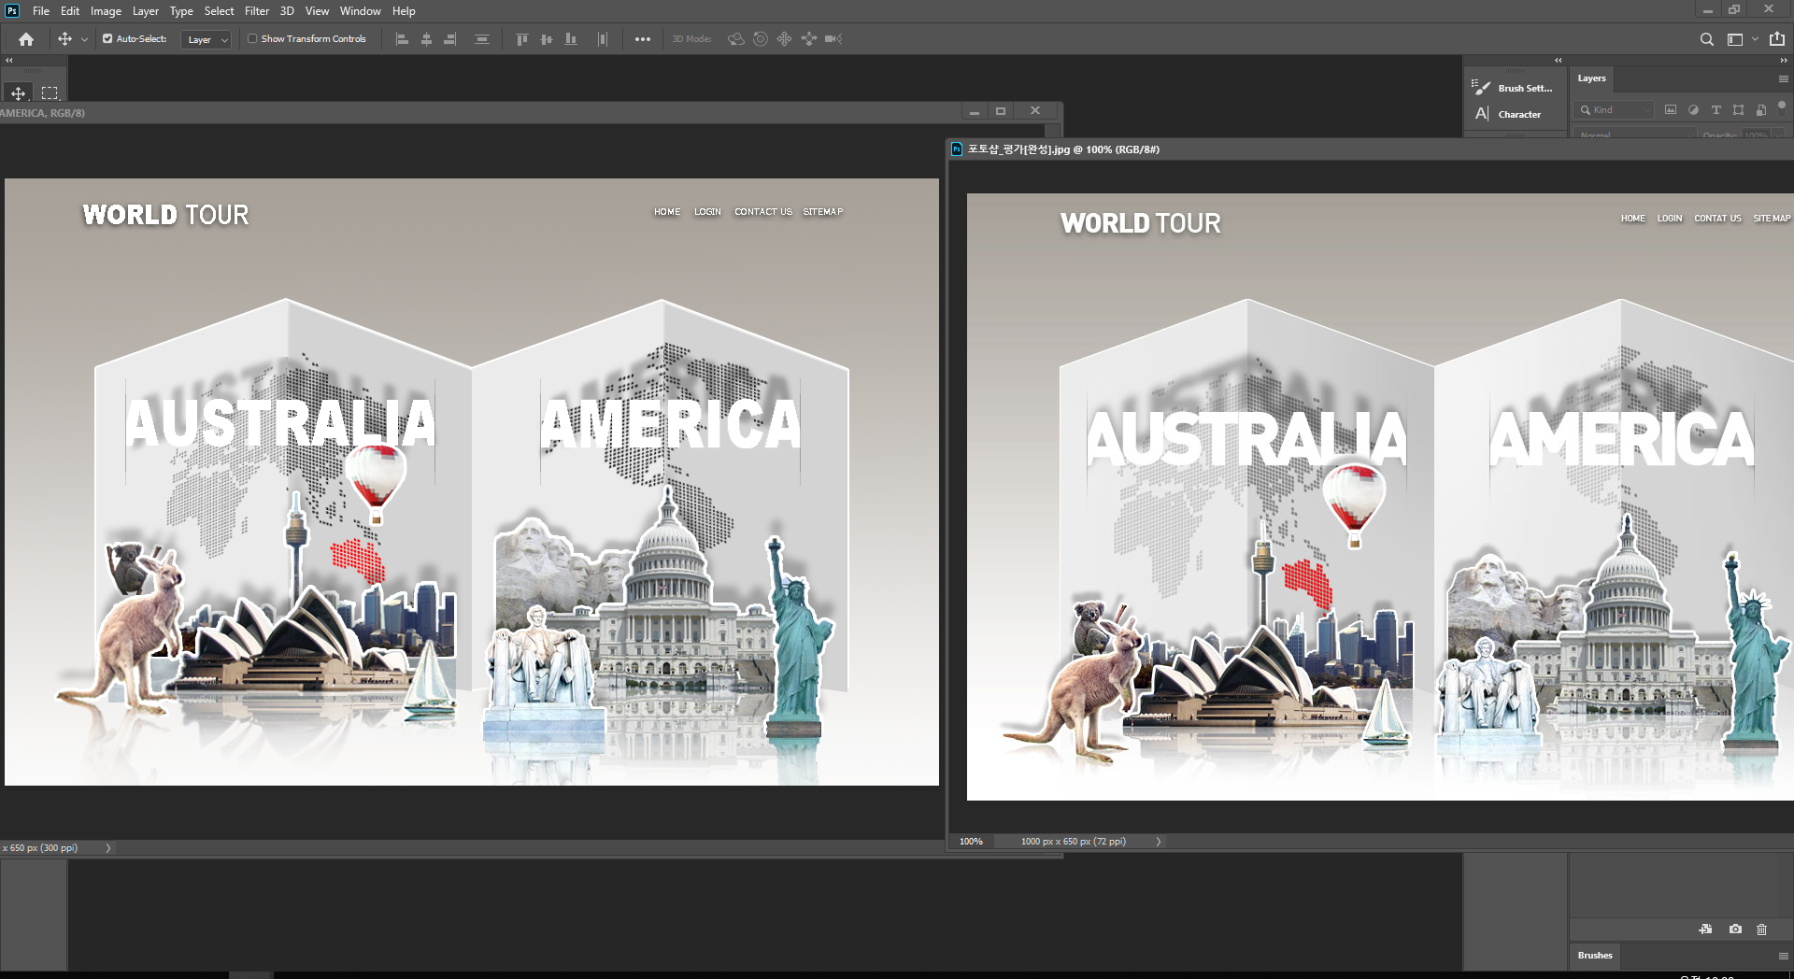The width and height of the screenshot is (1794, 979).
Task: Align bottom edges in options bar
Action: click(x=571, y=39)
